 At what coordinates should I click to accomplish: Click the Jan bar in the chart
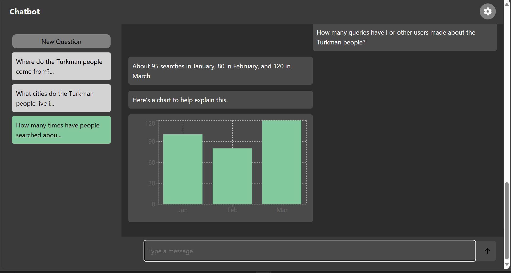tap(183, 169)
